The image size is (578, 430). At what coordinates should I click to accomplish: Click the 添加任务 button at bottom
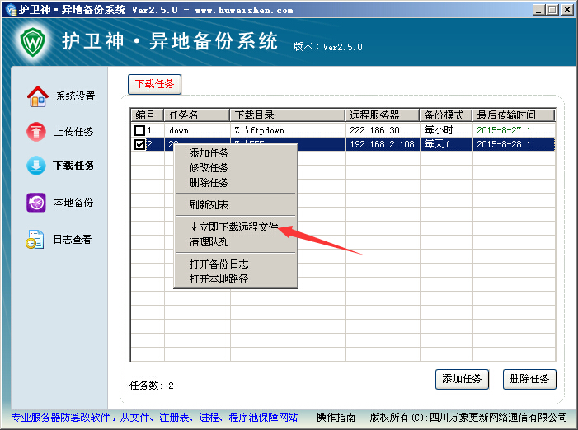pyautogui.click(x=462, y=379)
